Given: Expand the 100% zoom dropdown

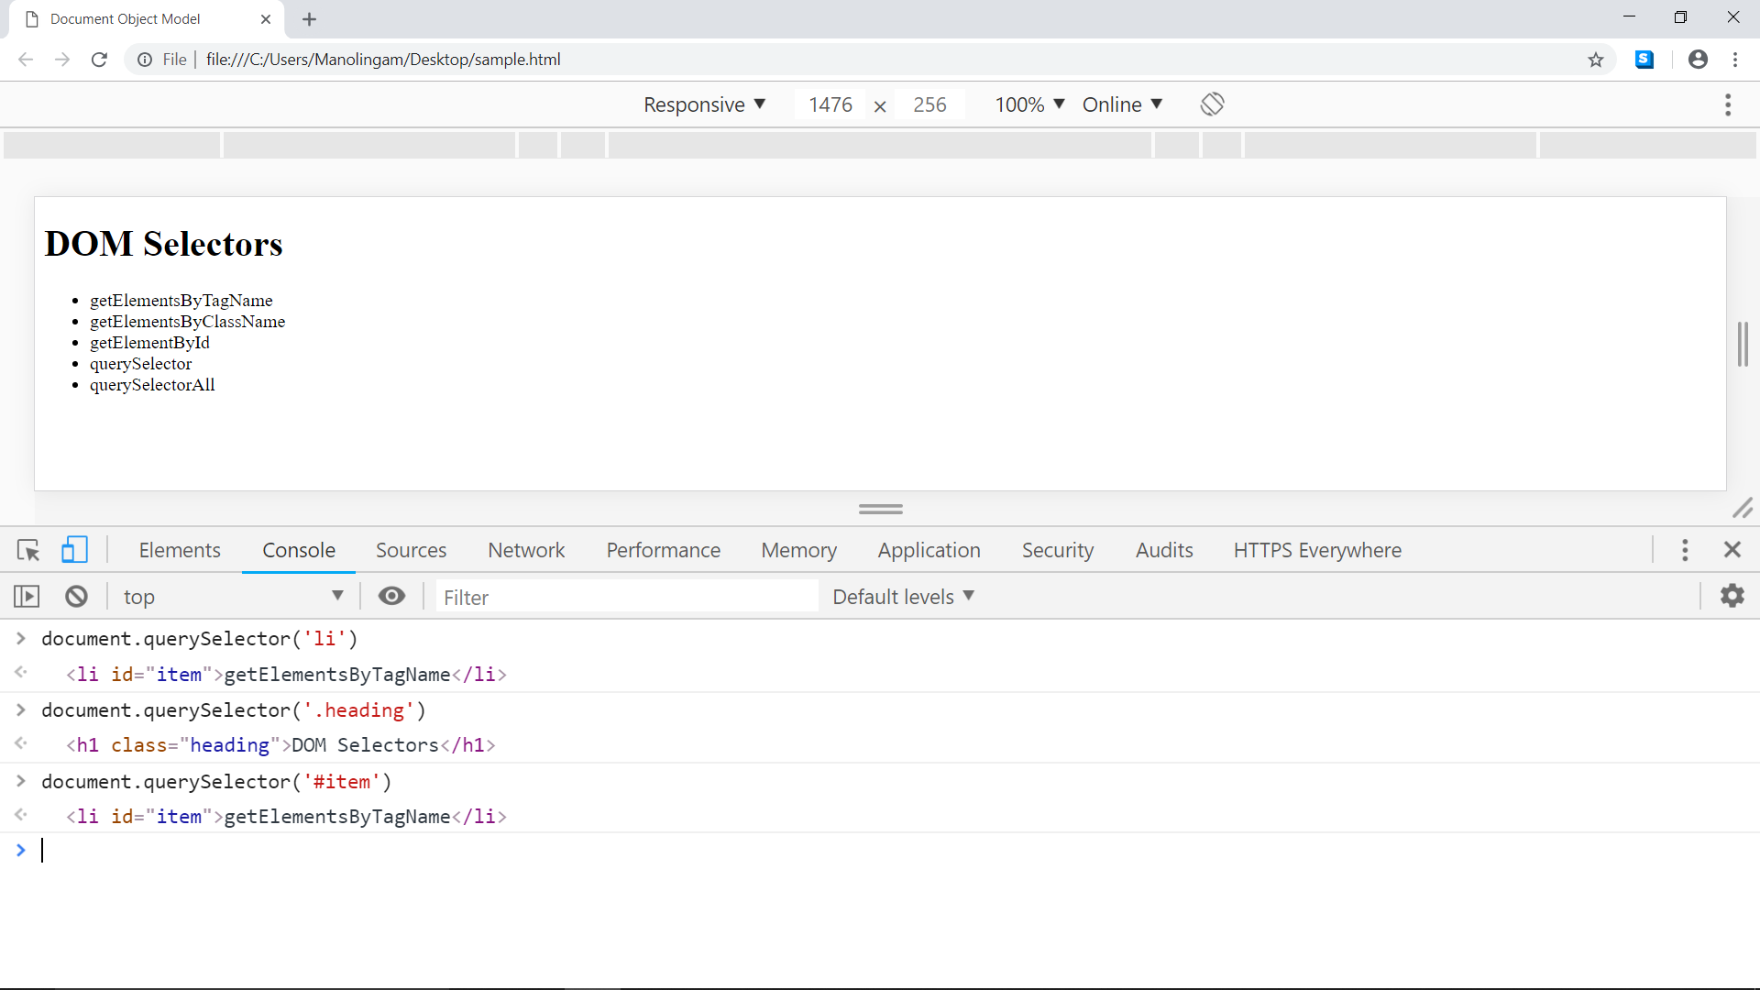Looking at the screenshot, I should [x=1029, y=104].
